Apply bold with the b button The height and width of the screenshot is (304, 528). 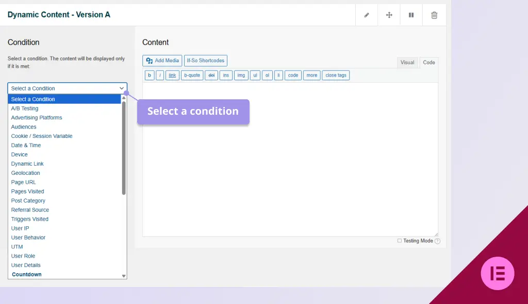point(149,75)
